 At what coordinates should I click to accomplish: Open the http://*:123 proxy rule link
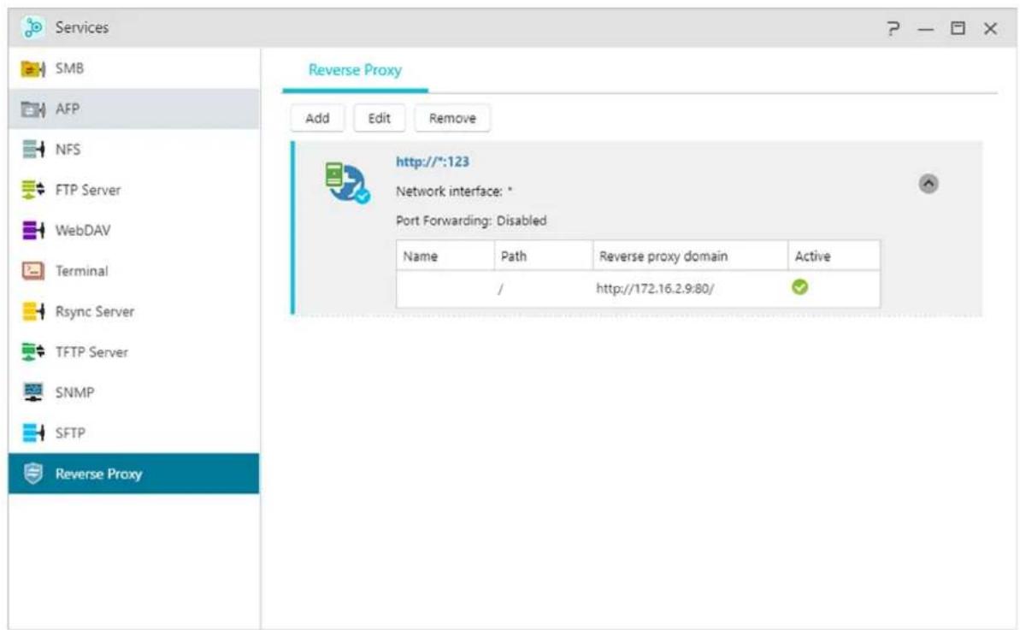[x=433, y=161]
